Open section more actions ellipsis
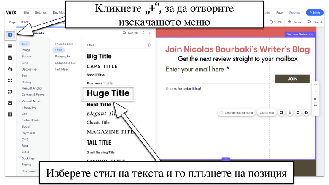 pos(316,112)
